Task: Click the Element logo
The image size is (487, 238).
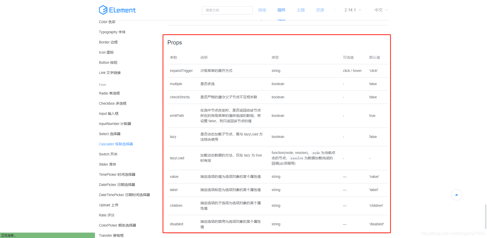Action: [x=117, y=10]
